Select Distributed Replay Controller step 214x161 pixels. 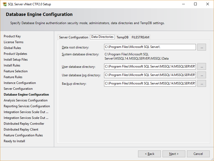(24, 124)
